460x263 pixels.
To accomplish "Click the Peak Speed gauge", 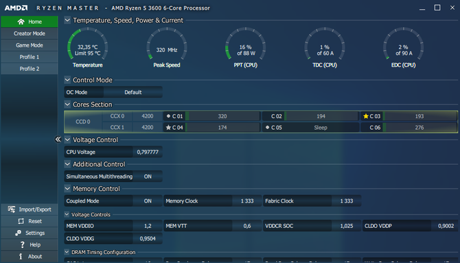I will click(167, 44).
